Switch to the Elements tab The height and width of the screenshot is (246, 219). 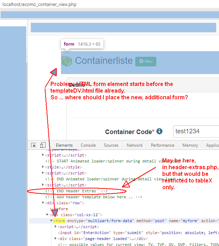64,145
